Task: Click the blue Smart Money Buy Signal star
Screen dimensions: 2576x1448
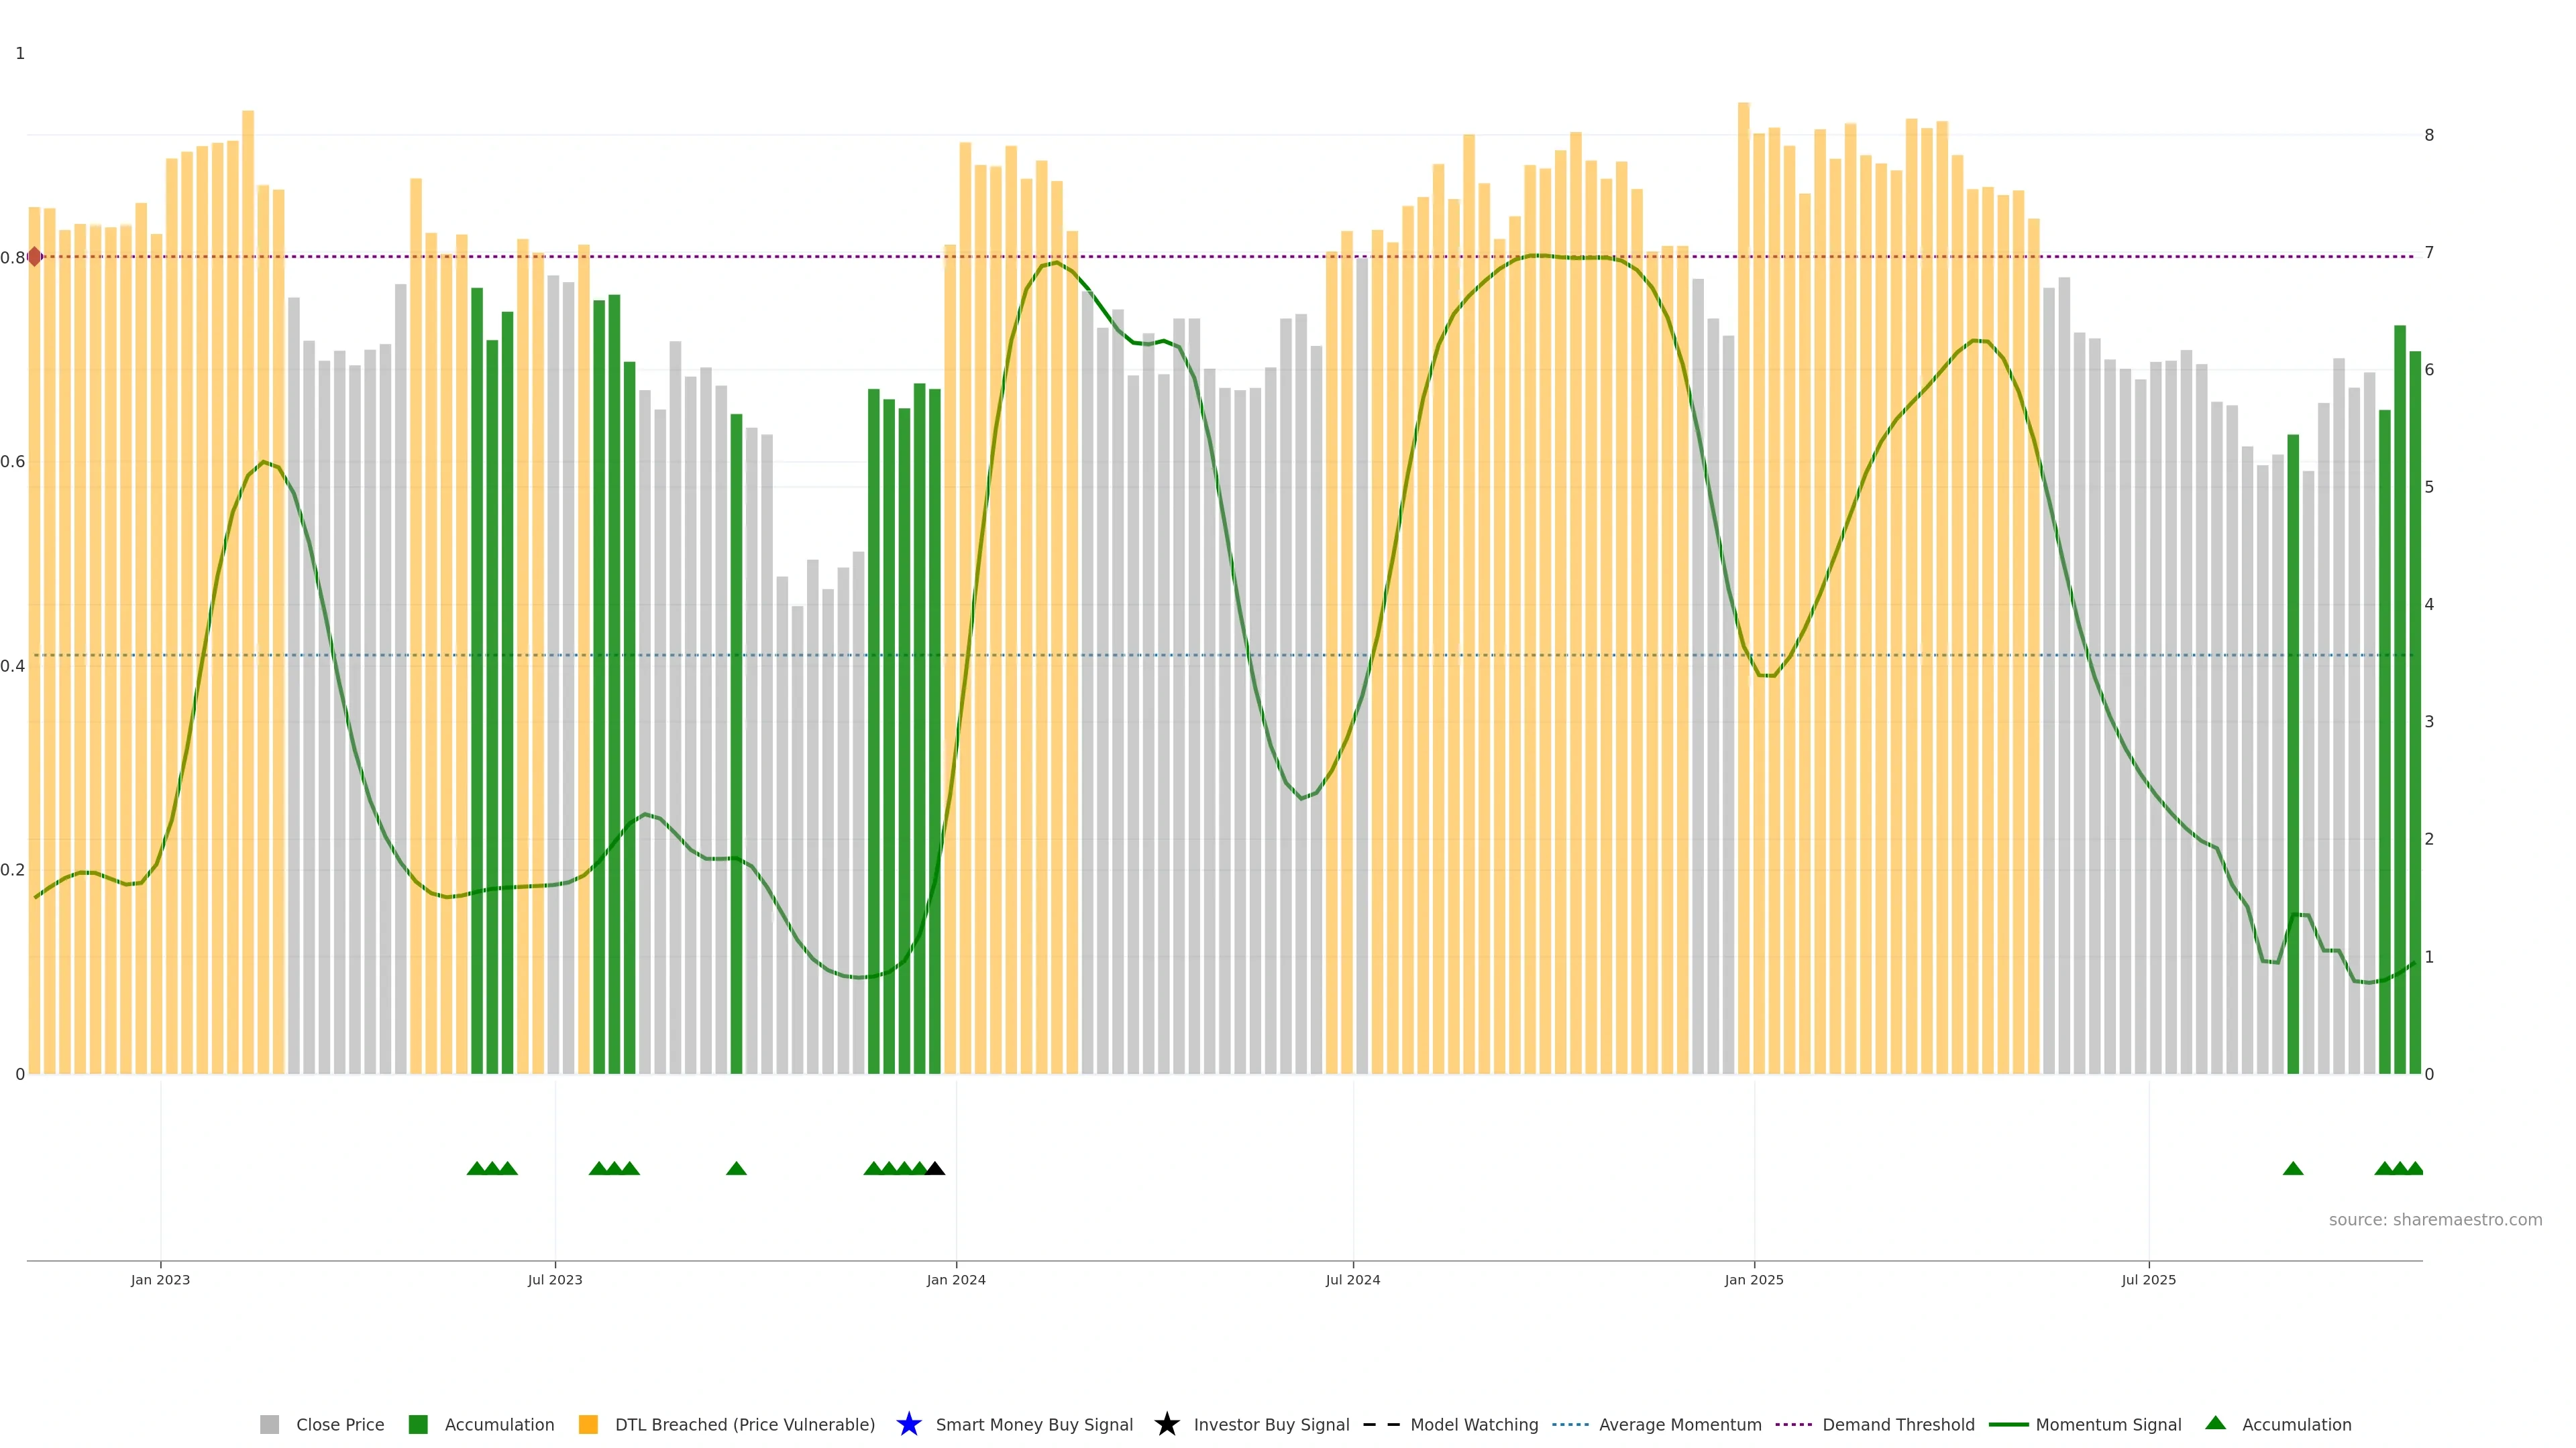Action: pos(908,1424)
